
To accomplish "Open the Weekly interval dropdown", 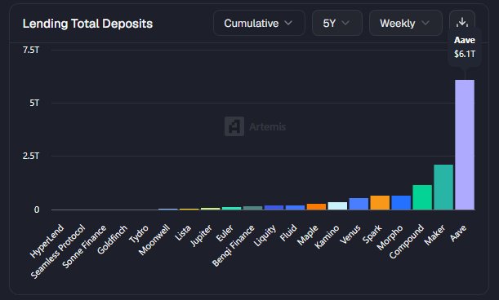I will (x=405, y=23).
